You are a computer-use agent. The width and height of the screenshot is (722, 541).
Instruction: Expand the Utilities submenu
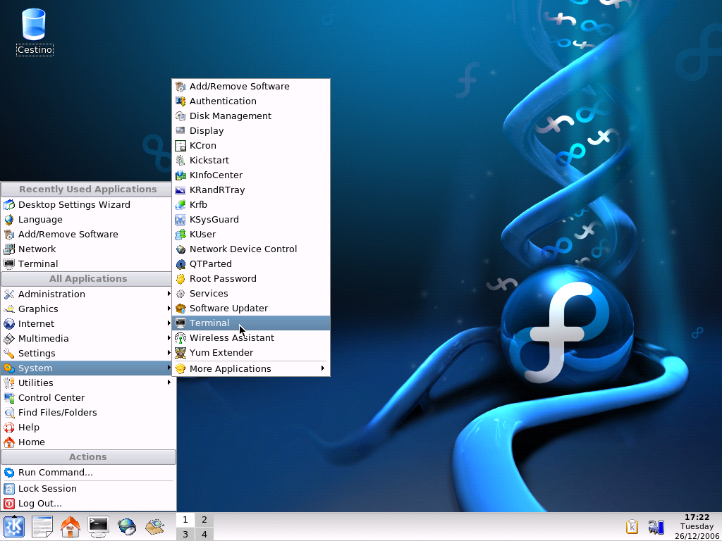pos(87,383)
